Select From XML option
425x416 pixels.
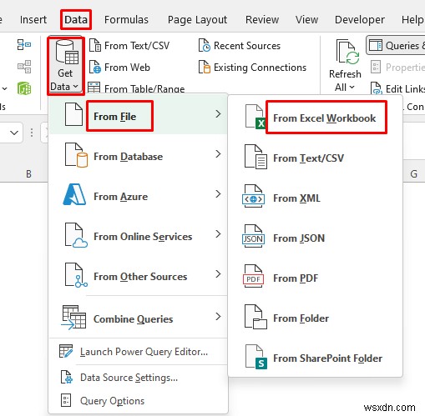click(x=296, y=198)
